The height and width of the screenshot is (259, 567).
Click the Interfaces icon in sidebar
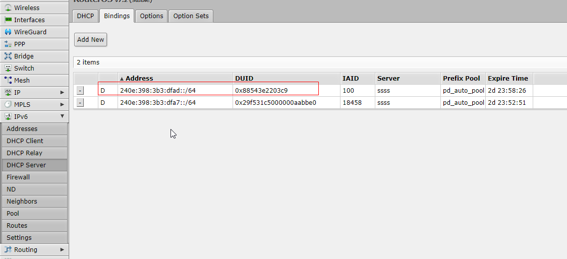tap(8, 20)
